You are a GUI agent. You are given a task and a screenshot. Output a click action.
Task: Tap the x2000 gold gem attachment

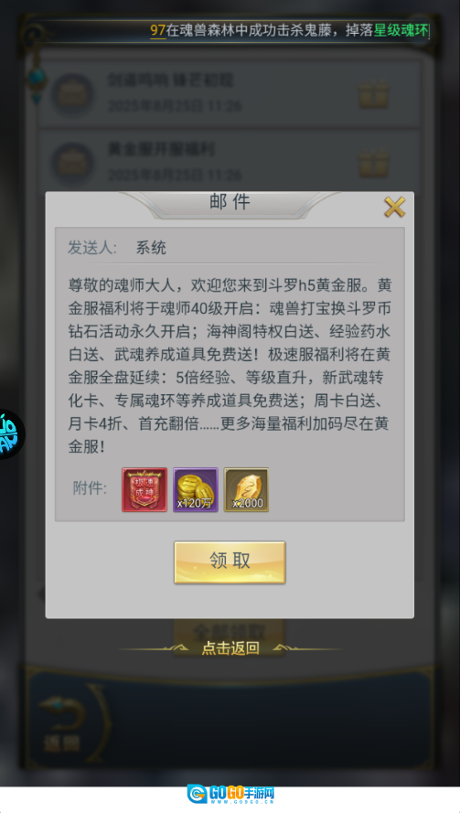246,489
